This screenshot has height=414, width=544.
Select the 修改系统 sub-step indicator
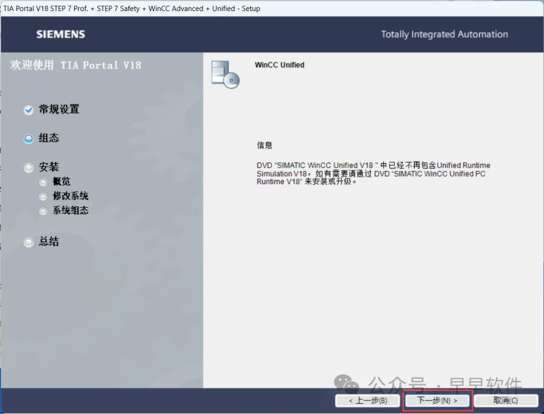(43, 197)
